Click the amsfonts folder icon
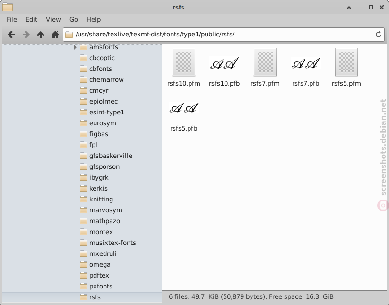Viewport: 389px width, 305px height. [84, 47]
